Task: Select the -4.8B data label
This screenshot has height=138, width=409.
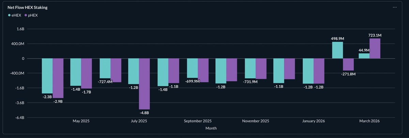Action: click(144, 113)
